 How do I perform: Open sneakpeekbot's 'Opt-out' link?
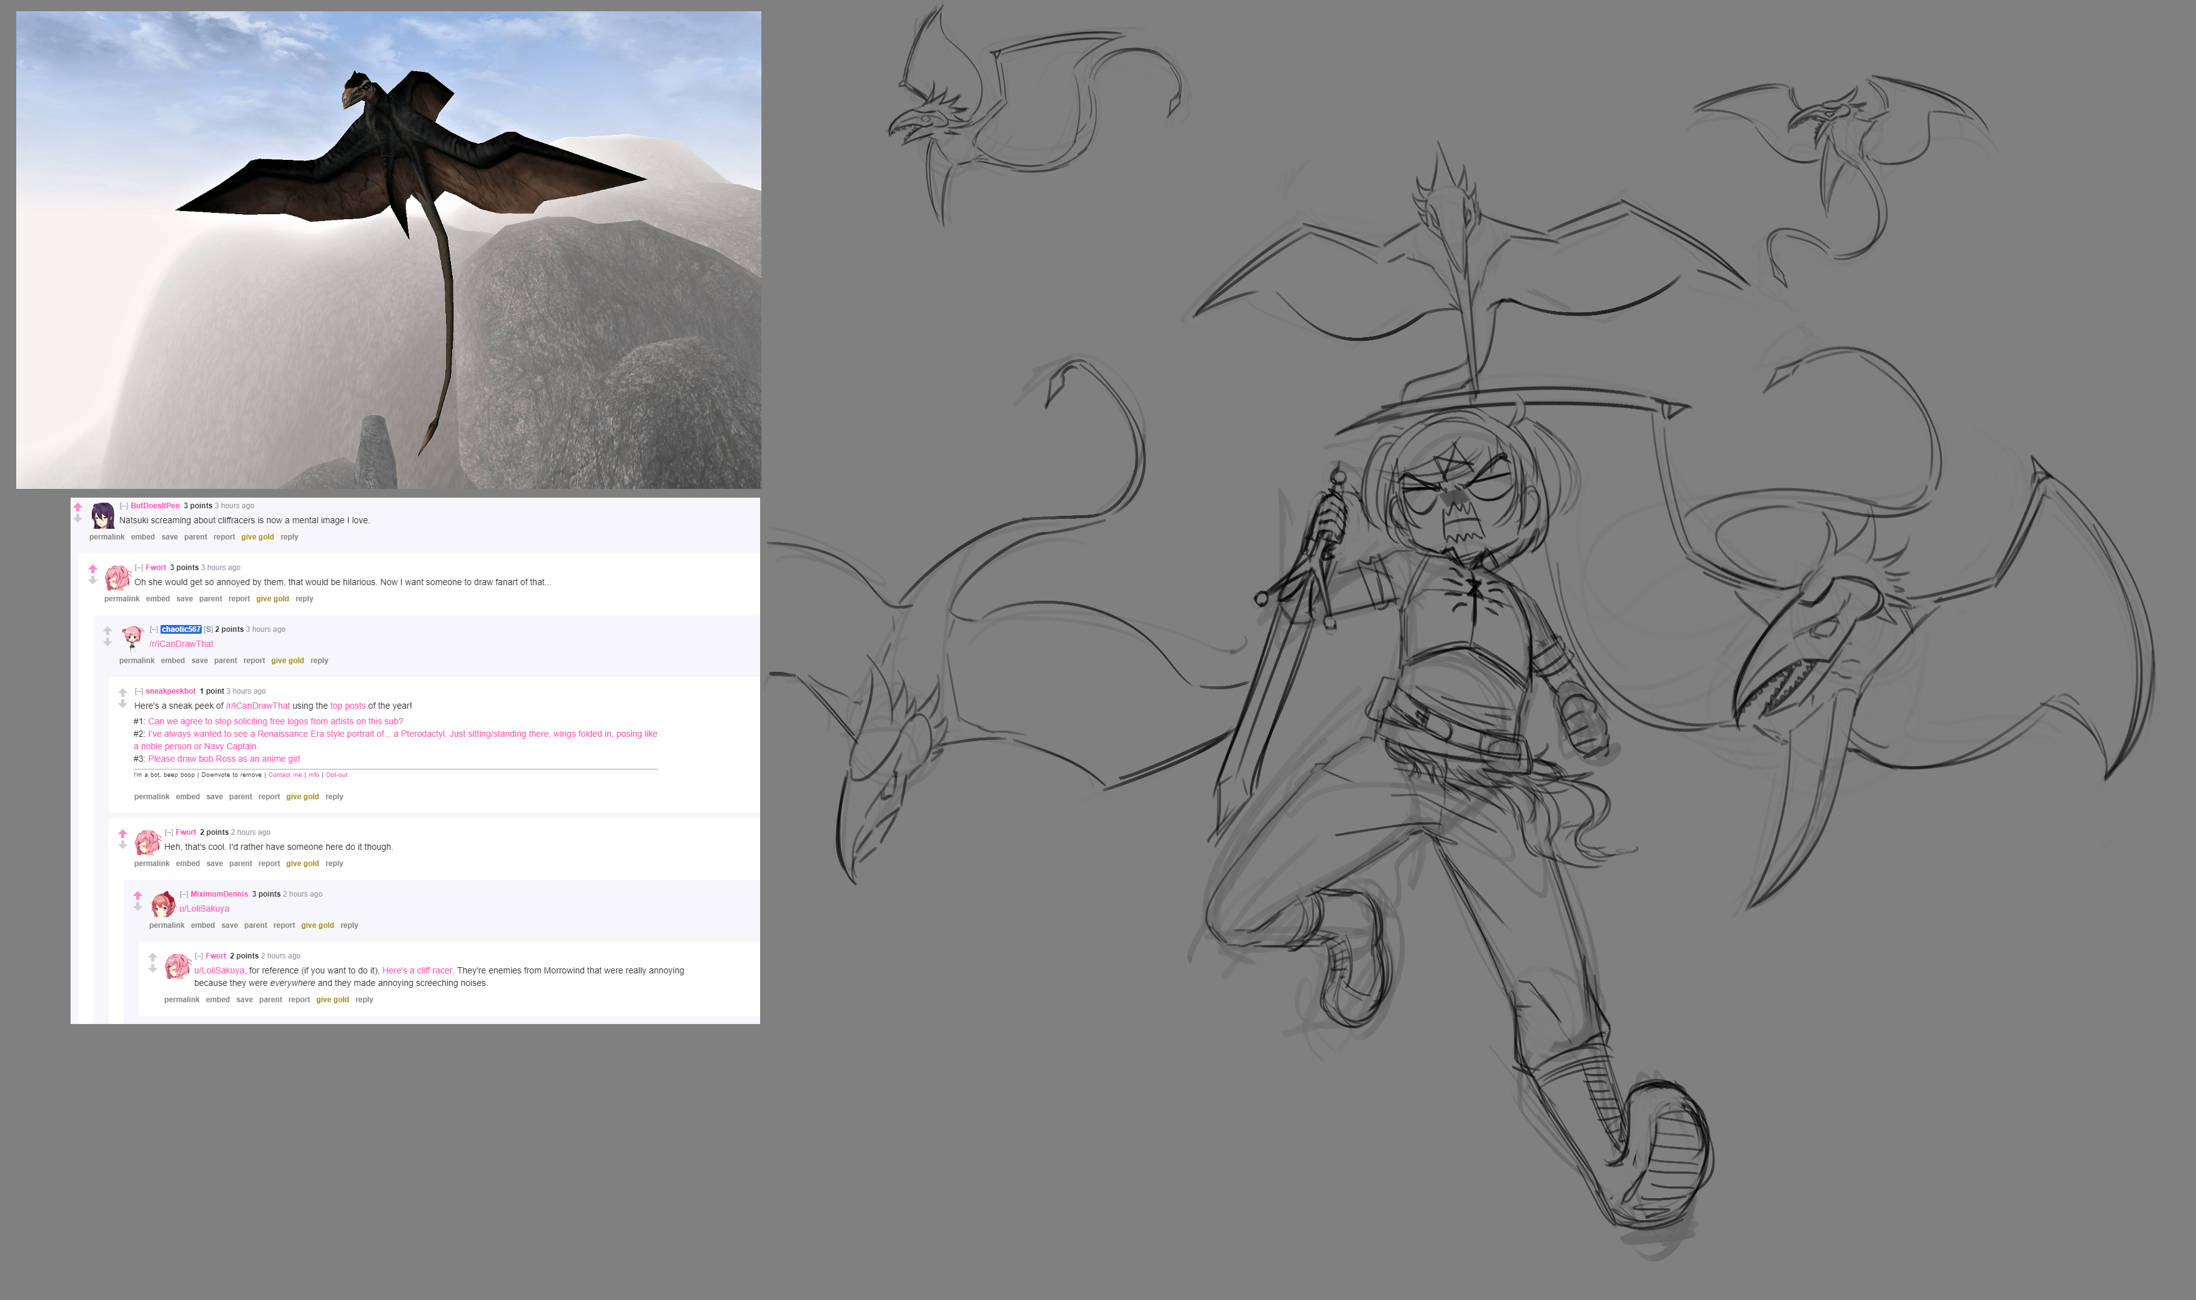(x=337, y=774)
